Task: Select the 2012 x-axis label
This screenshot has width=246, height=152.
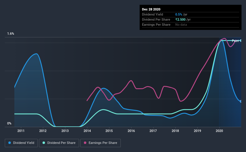Action: point(43,131)
